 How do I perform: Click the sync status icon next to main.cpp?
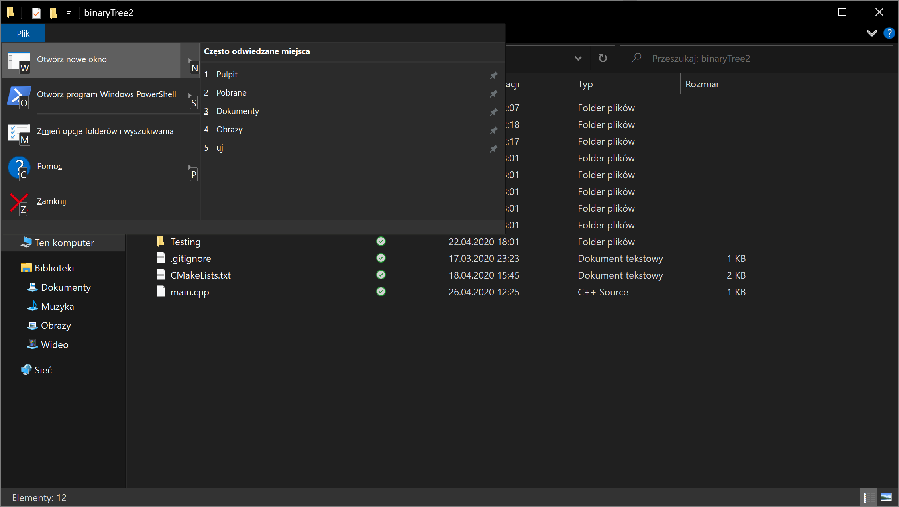tap(381, 292)
